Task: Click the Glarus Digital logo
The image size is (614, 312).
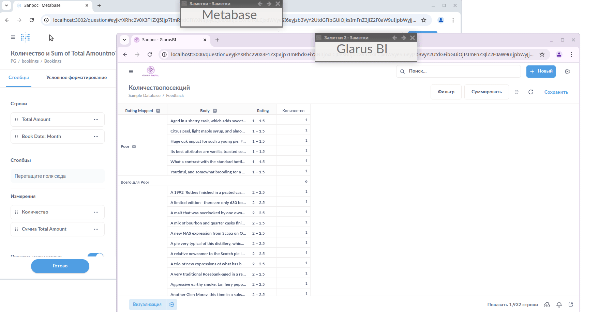Action: click(150, 71)
